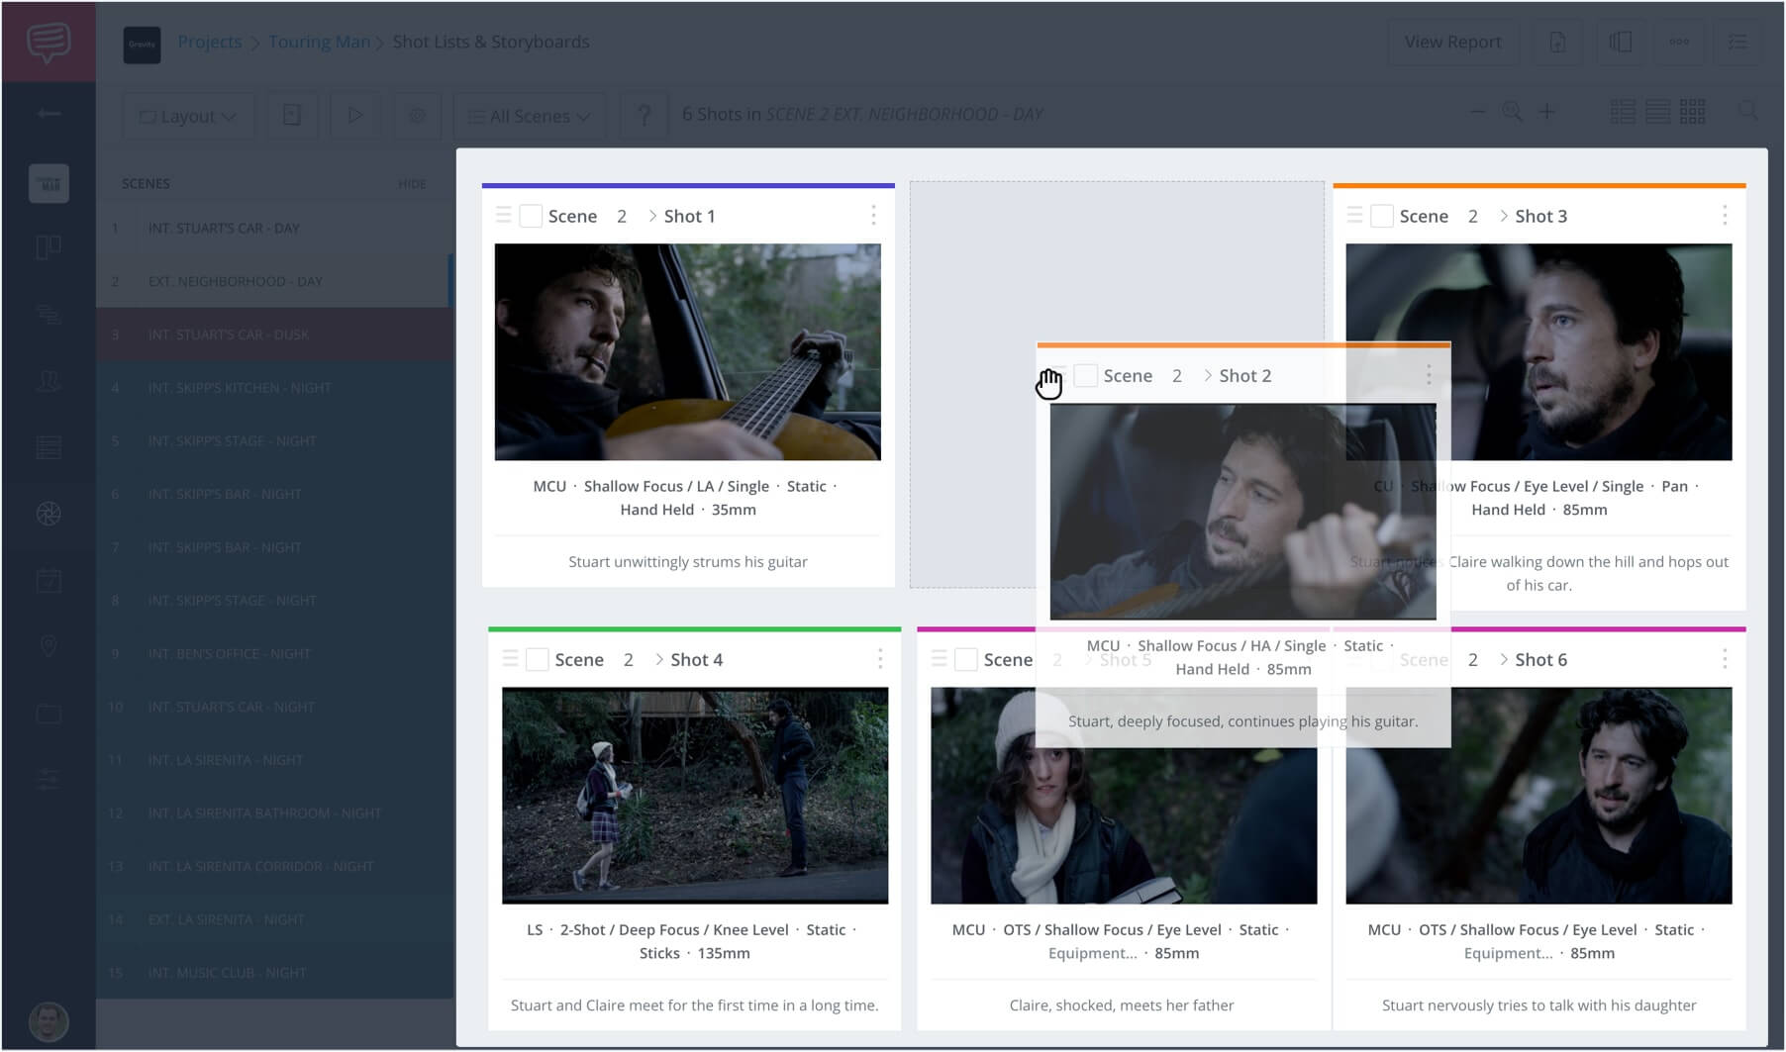Click the Shot 6 title text
Screen dimensions: 1786x1052
(1541, 659)
